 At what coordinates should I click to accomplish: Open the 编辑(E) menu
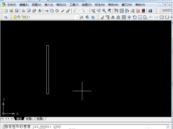(24, 5)
